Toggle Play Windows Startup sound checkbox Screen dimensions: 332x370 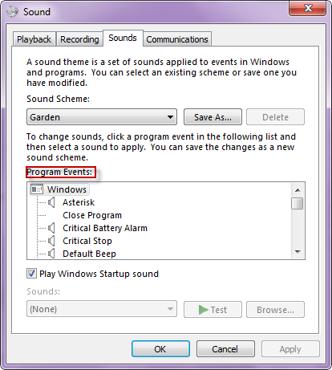click(31, 274)
